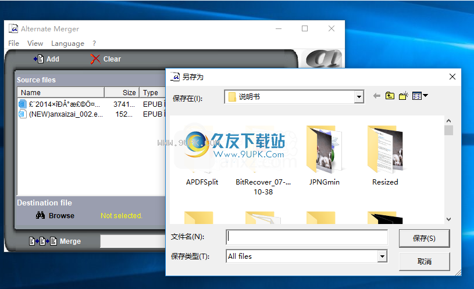Click the back arrow in save dialog
Screen dimensions: 474x289
pyautogui.click(x=377, y=96)
